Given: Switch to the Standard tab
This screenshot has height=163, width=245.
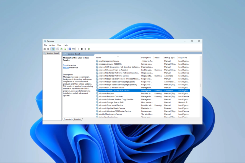Looking at the screenshot, I should (x=77, y=119).
